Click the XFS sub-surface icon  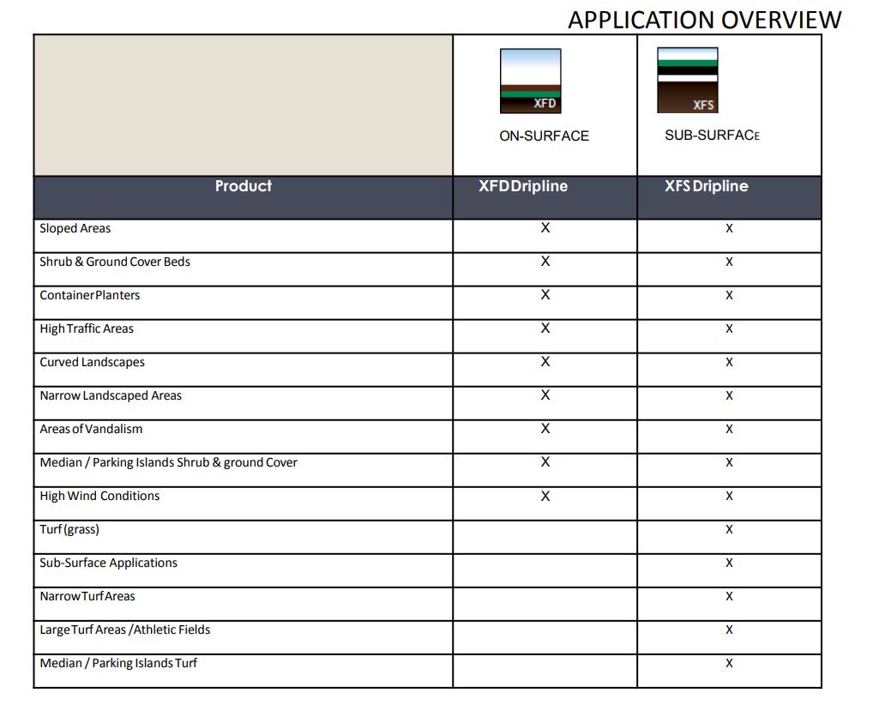point(687,81)
